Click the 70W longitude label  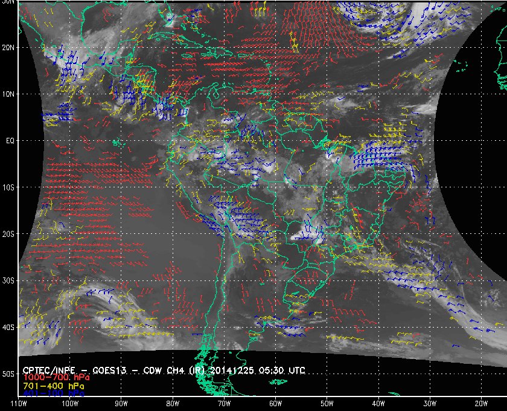point(223,403)
